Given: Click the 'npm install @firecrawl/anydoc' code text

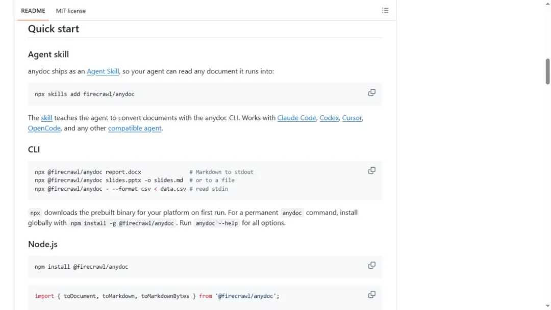Looking at the screenshot, I should [x=82, y=267].
